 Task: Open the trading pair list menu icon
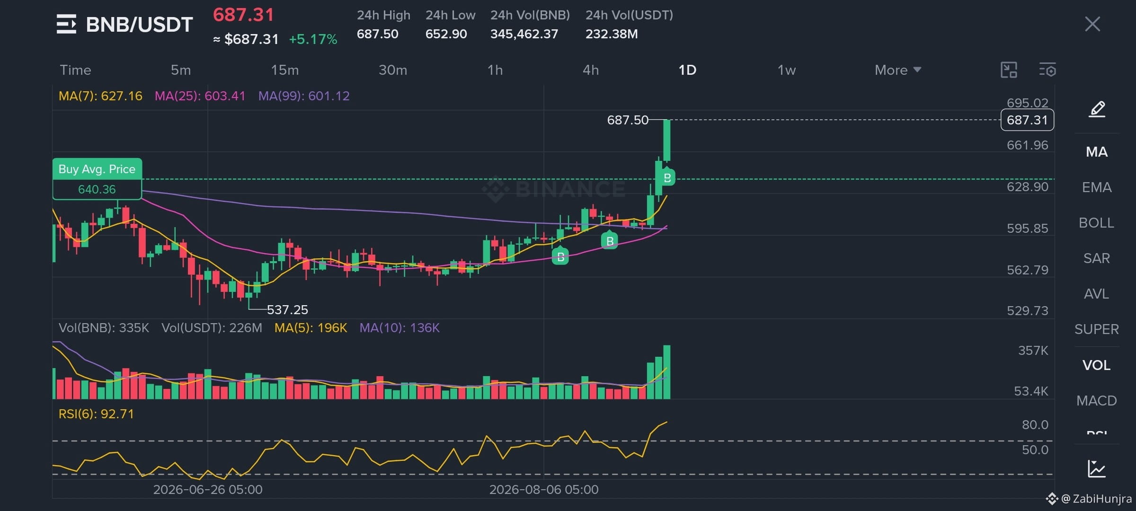point(66,24)
